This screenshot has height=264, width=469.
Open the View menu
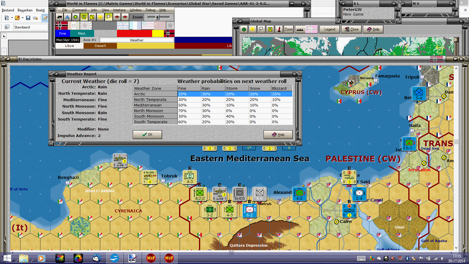coord(105,10)
